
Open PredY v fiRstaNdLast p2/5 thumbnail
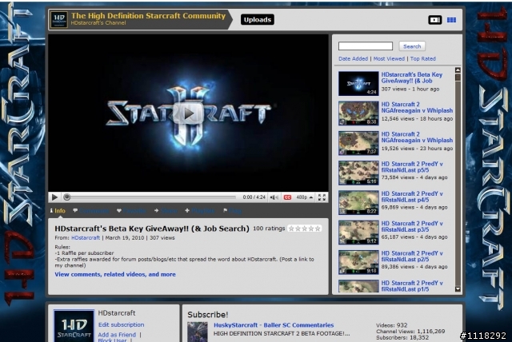pos(358,262)
